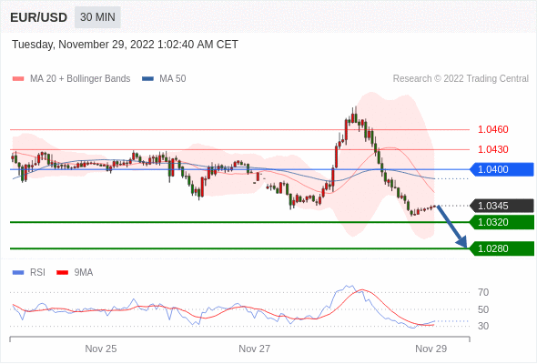The width and height of the screenshot is (537, 364).
Task: Click the RSI 30 axis value
Action: 483,326
